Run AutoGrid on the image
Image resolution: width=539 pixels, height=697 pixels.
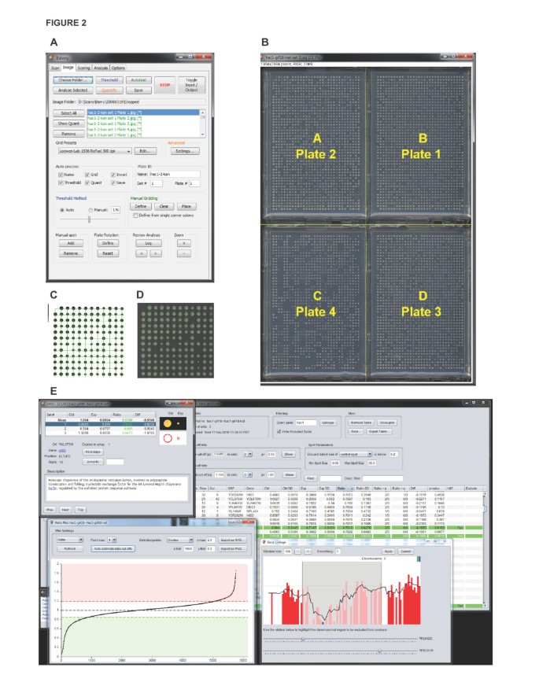tap(138, 80)
